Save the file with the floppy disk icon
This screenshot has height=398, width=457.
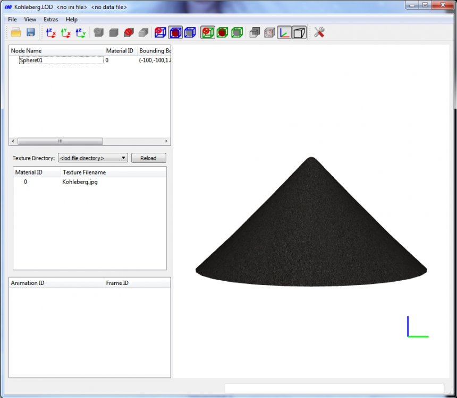click(31, 32)
